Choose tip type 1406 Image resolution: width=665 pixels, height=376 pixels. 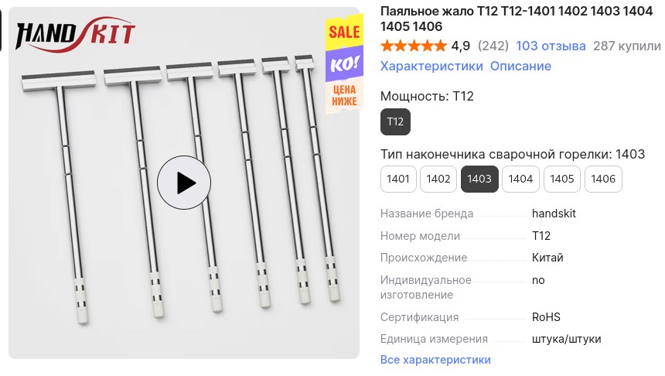click(603, 179)
